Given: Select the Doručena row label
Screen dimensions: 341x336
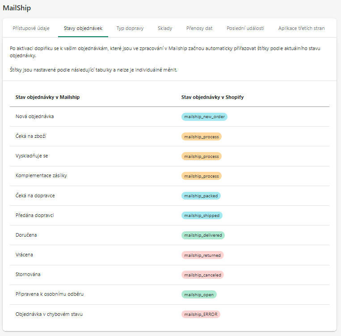Looking at the screenshot, I should 26,235.
